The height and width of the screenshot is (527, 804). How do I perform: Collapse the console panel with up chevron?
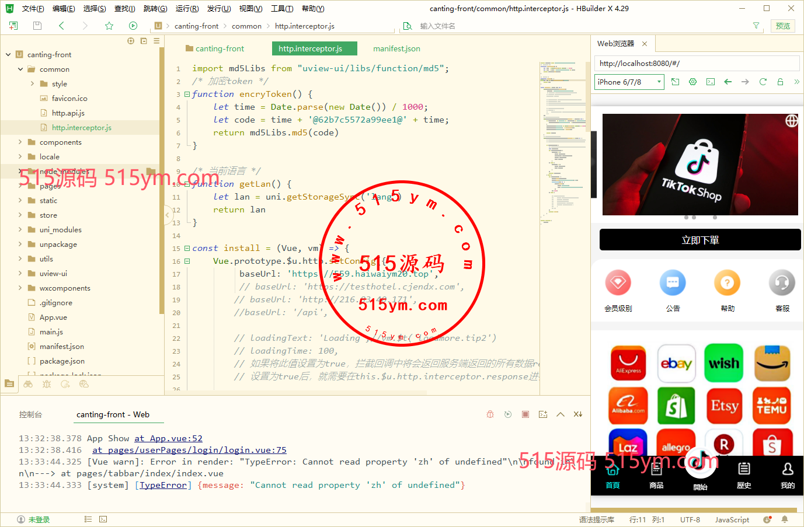pos(561,414)
